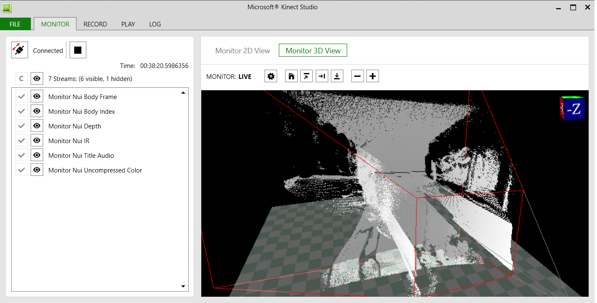The height and width of the screenshot is (303, 597).
Task: Click the connect/disconnect plug icon
Action: click(20, 50)
